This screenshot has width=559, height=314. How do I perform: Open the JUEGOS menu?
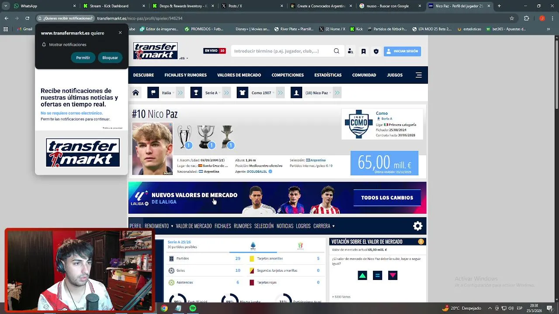395,75
